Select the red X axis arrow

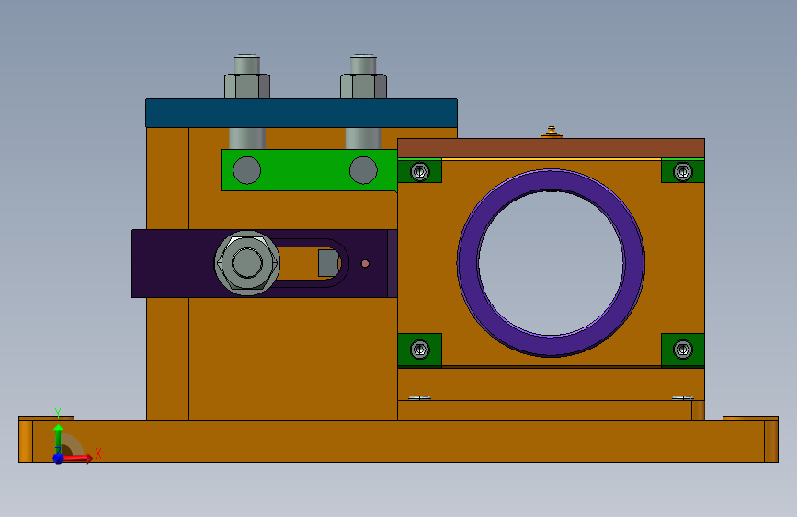point(77,458)
